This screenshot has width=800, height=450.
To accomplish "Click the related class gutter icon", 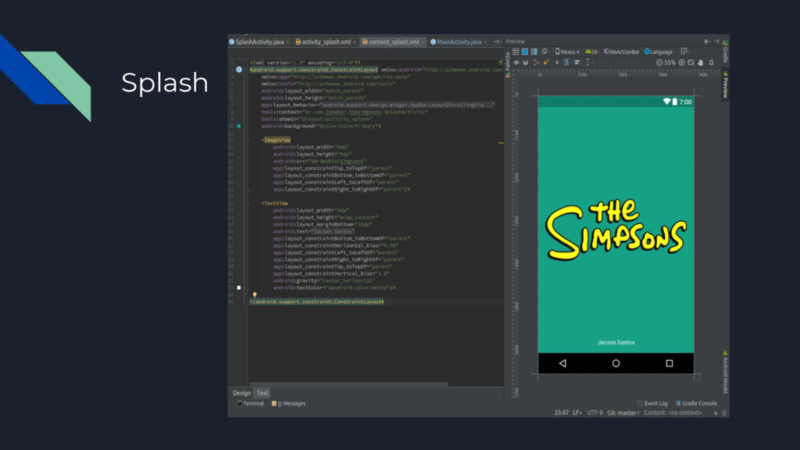I will click(239, 70).
